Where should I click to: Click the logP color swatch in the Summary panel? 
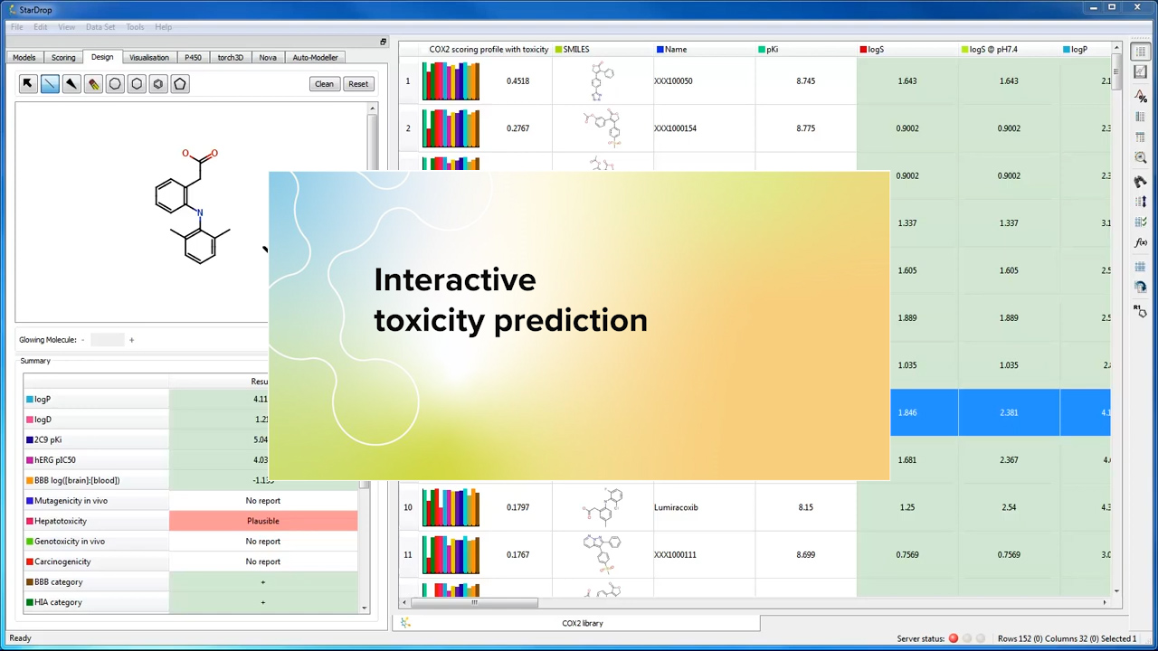[x=30, y=399]
